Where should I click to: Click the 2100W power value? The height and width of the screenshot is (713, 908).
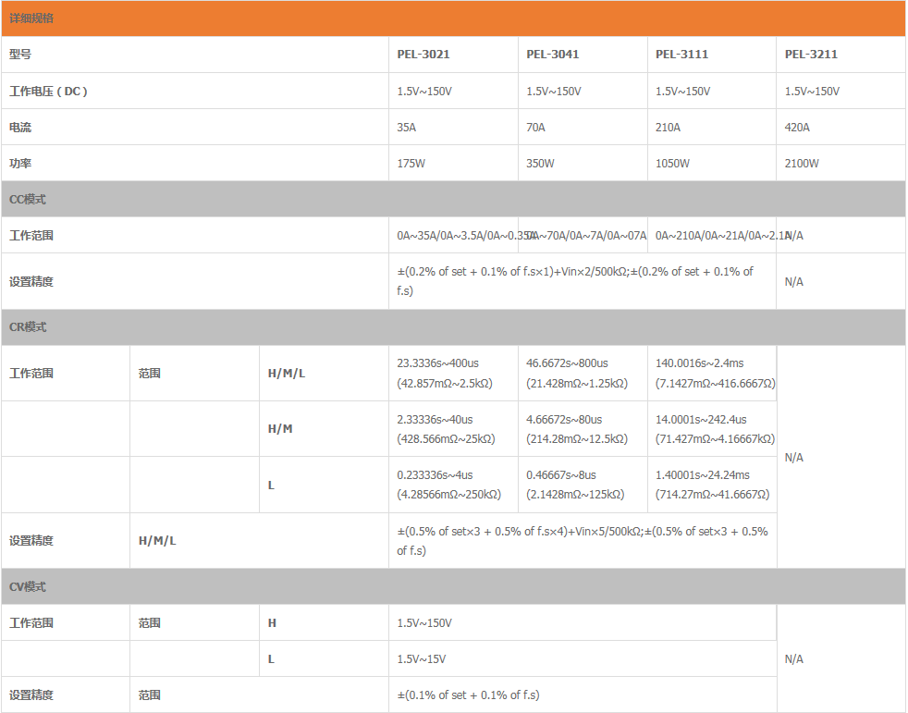[x=802, y=164]
